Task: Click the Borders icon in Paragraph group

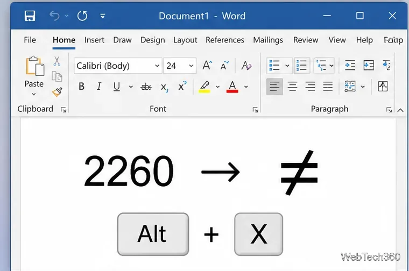Action: click(x=383, y=86)
